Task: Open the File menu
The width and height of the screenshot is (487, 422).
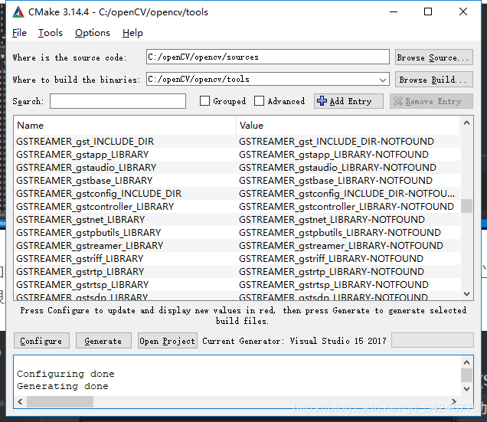Action: (19, 33)
